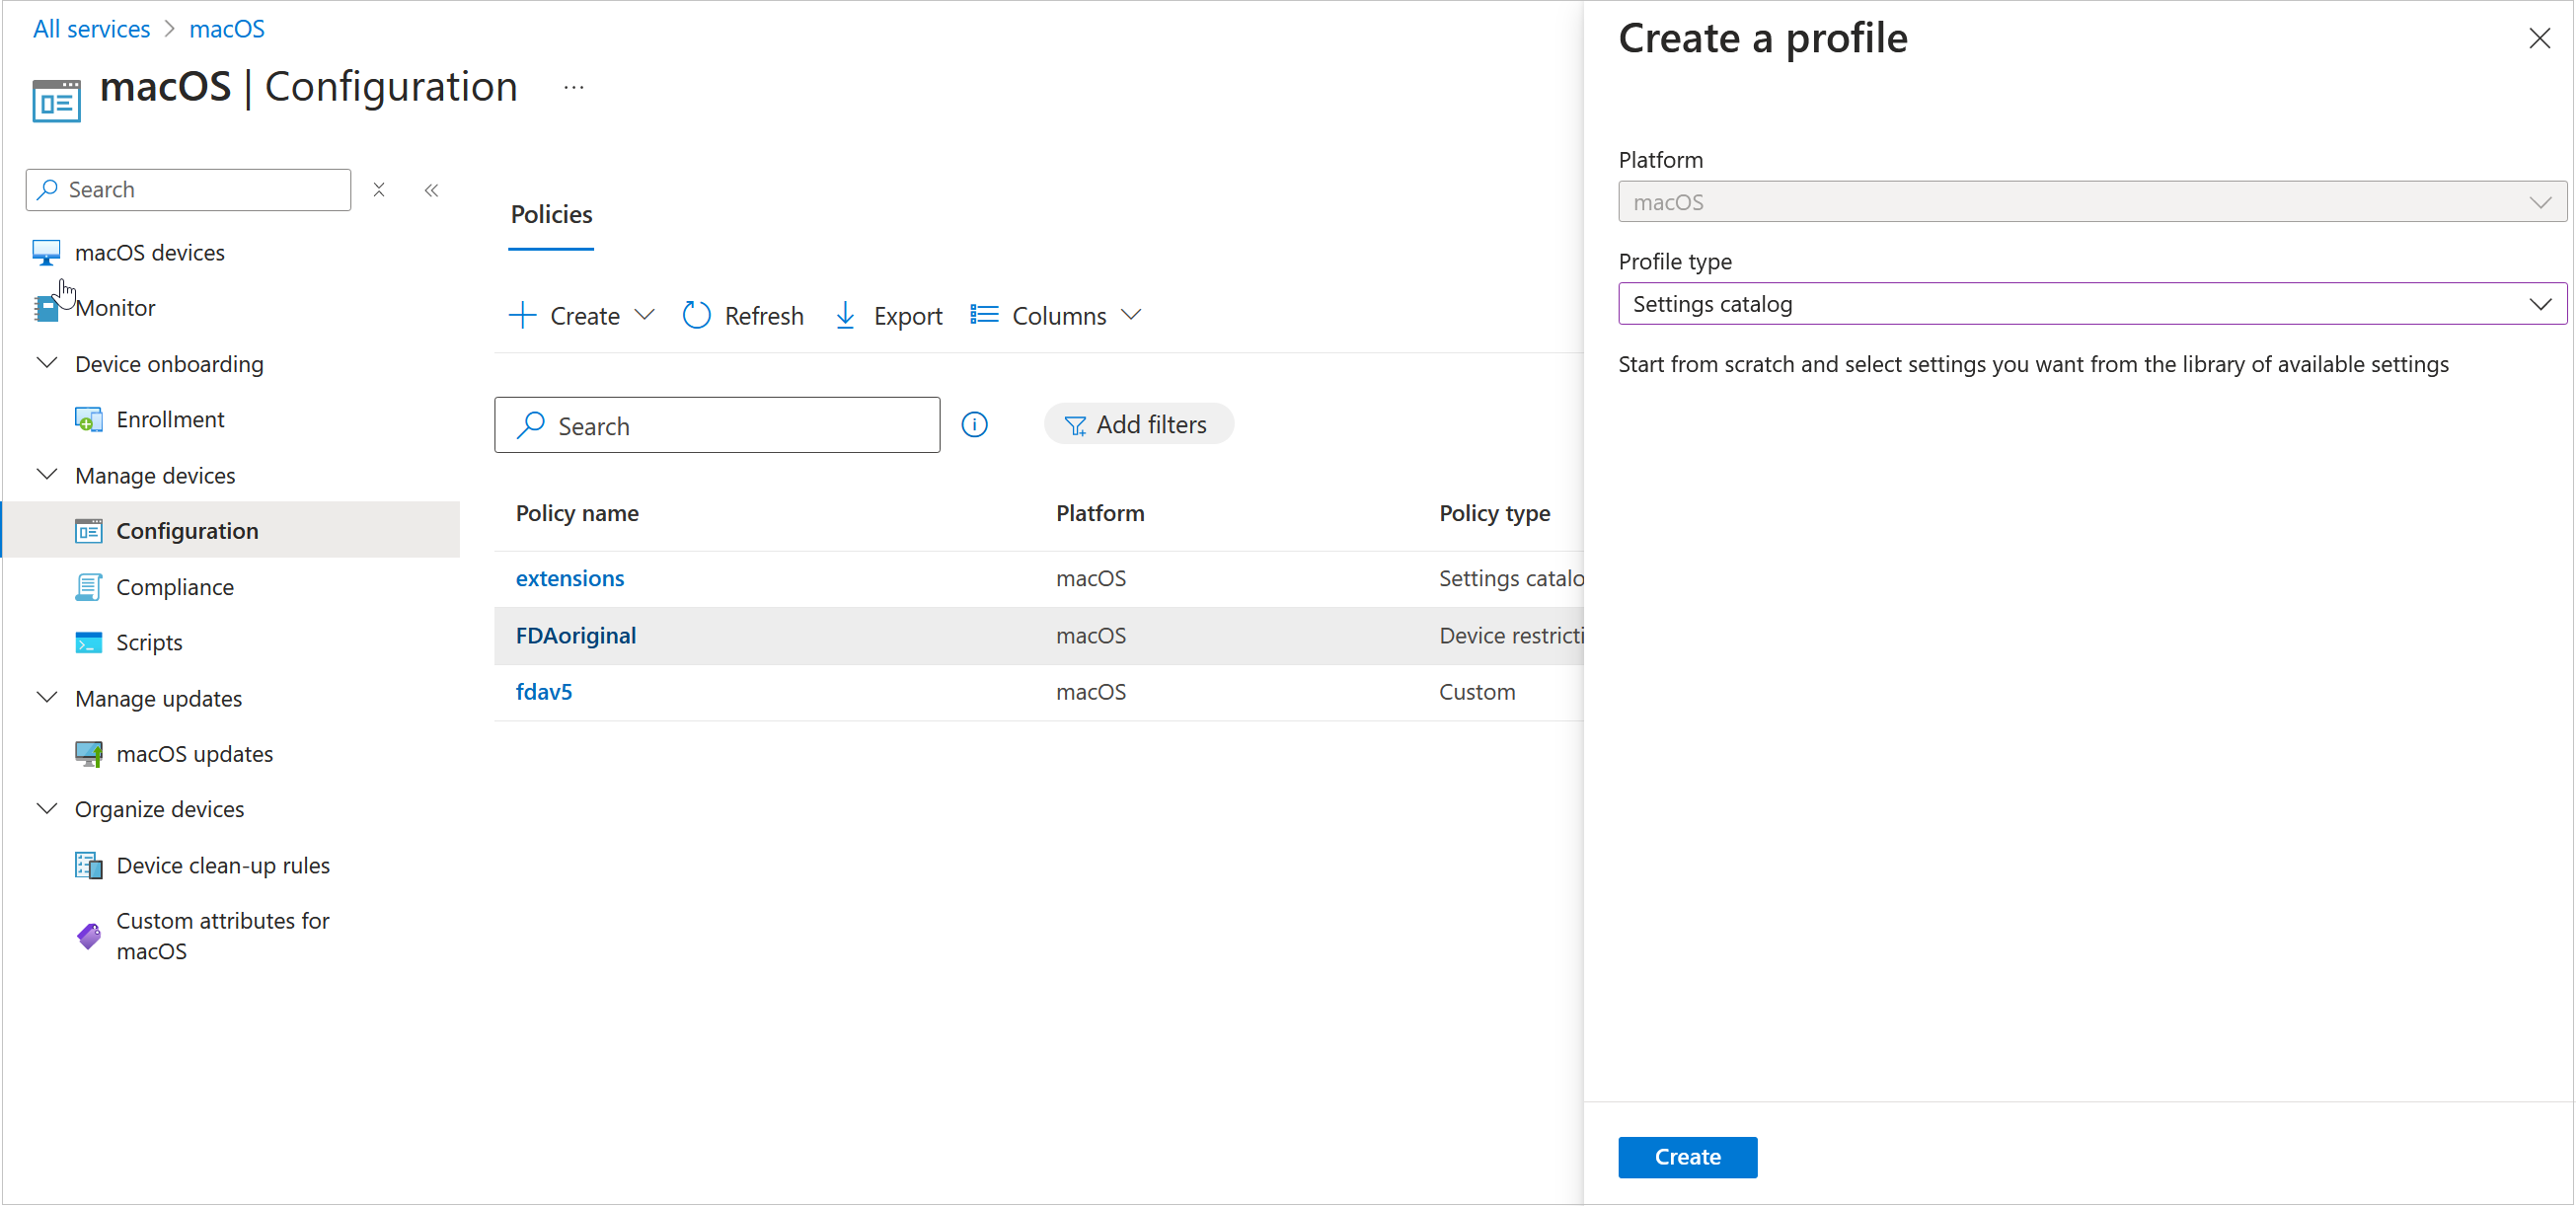Open the Enrollment page
The width and height of the screenshot is (2576, 1206).
(x=170, y=419)
